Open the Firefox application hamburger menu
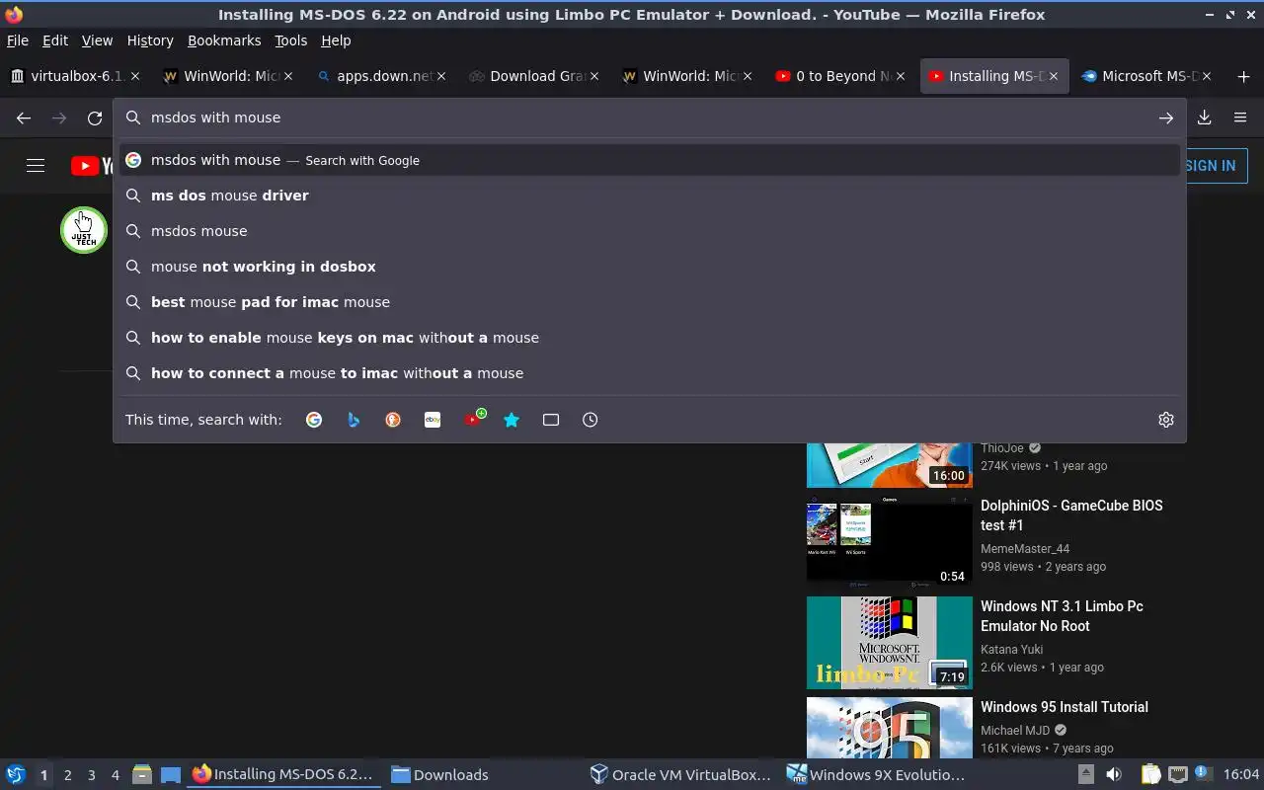Viewport: 1264px width, 790px height. tap(1240, 118)
